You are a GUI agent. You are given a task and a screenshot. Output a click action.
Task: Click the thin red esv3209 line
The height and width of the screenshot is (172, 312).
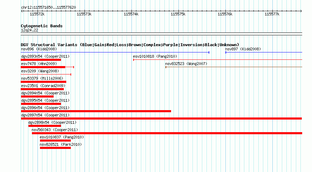pyautogui.click(x=46, y=74)
